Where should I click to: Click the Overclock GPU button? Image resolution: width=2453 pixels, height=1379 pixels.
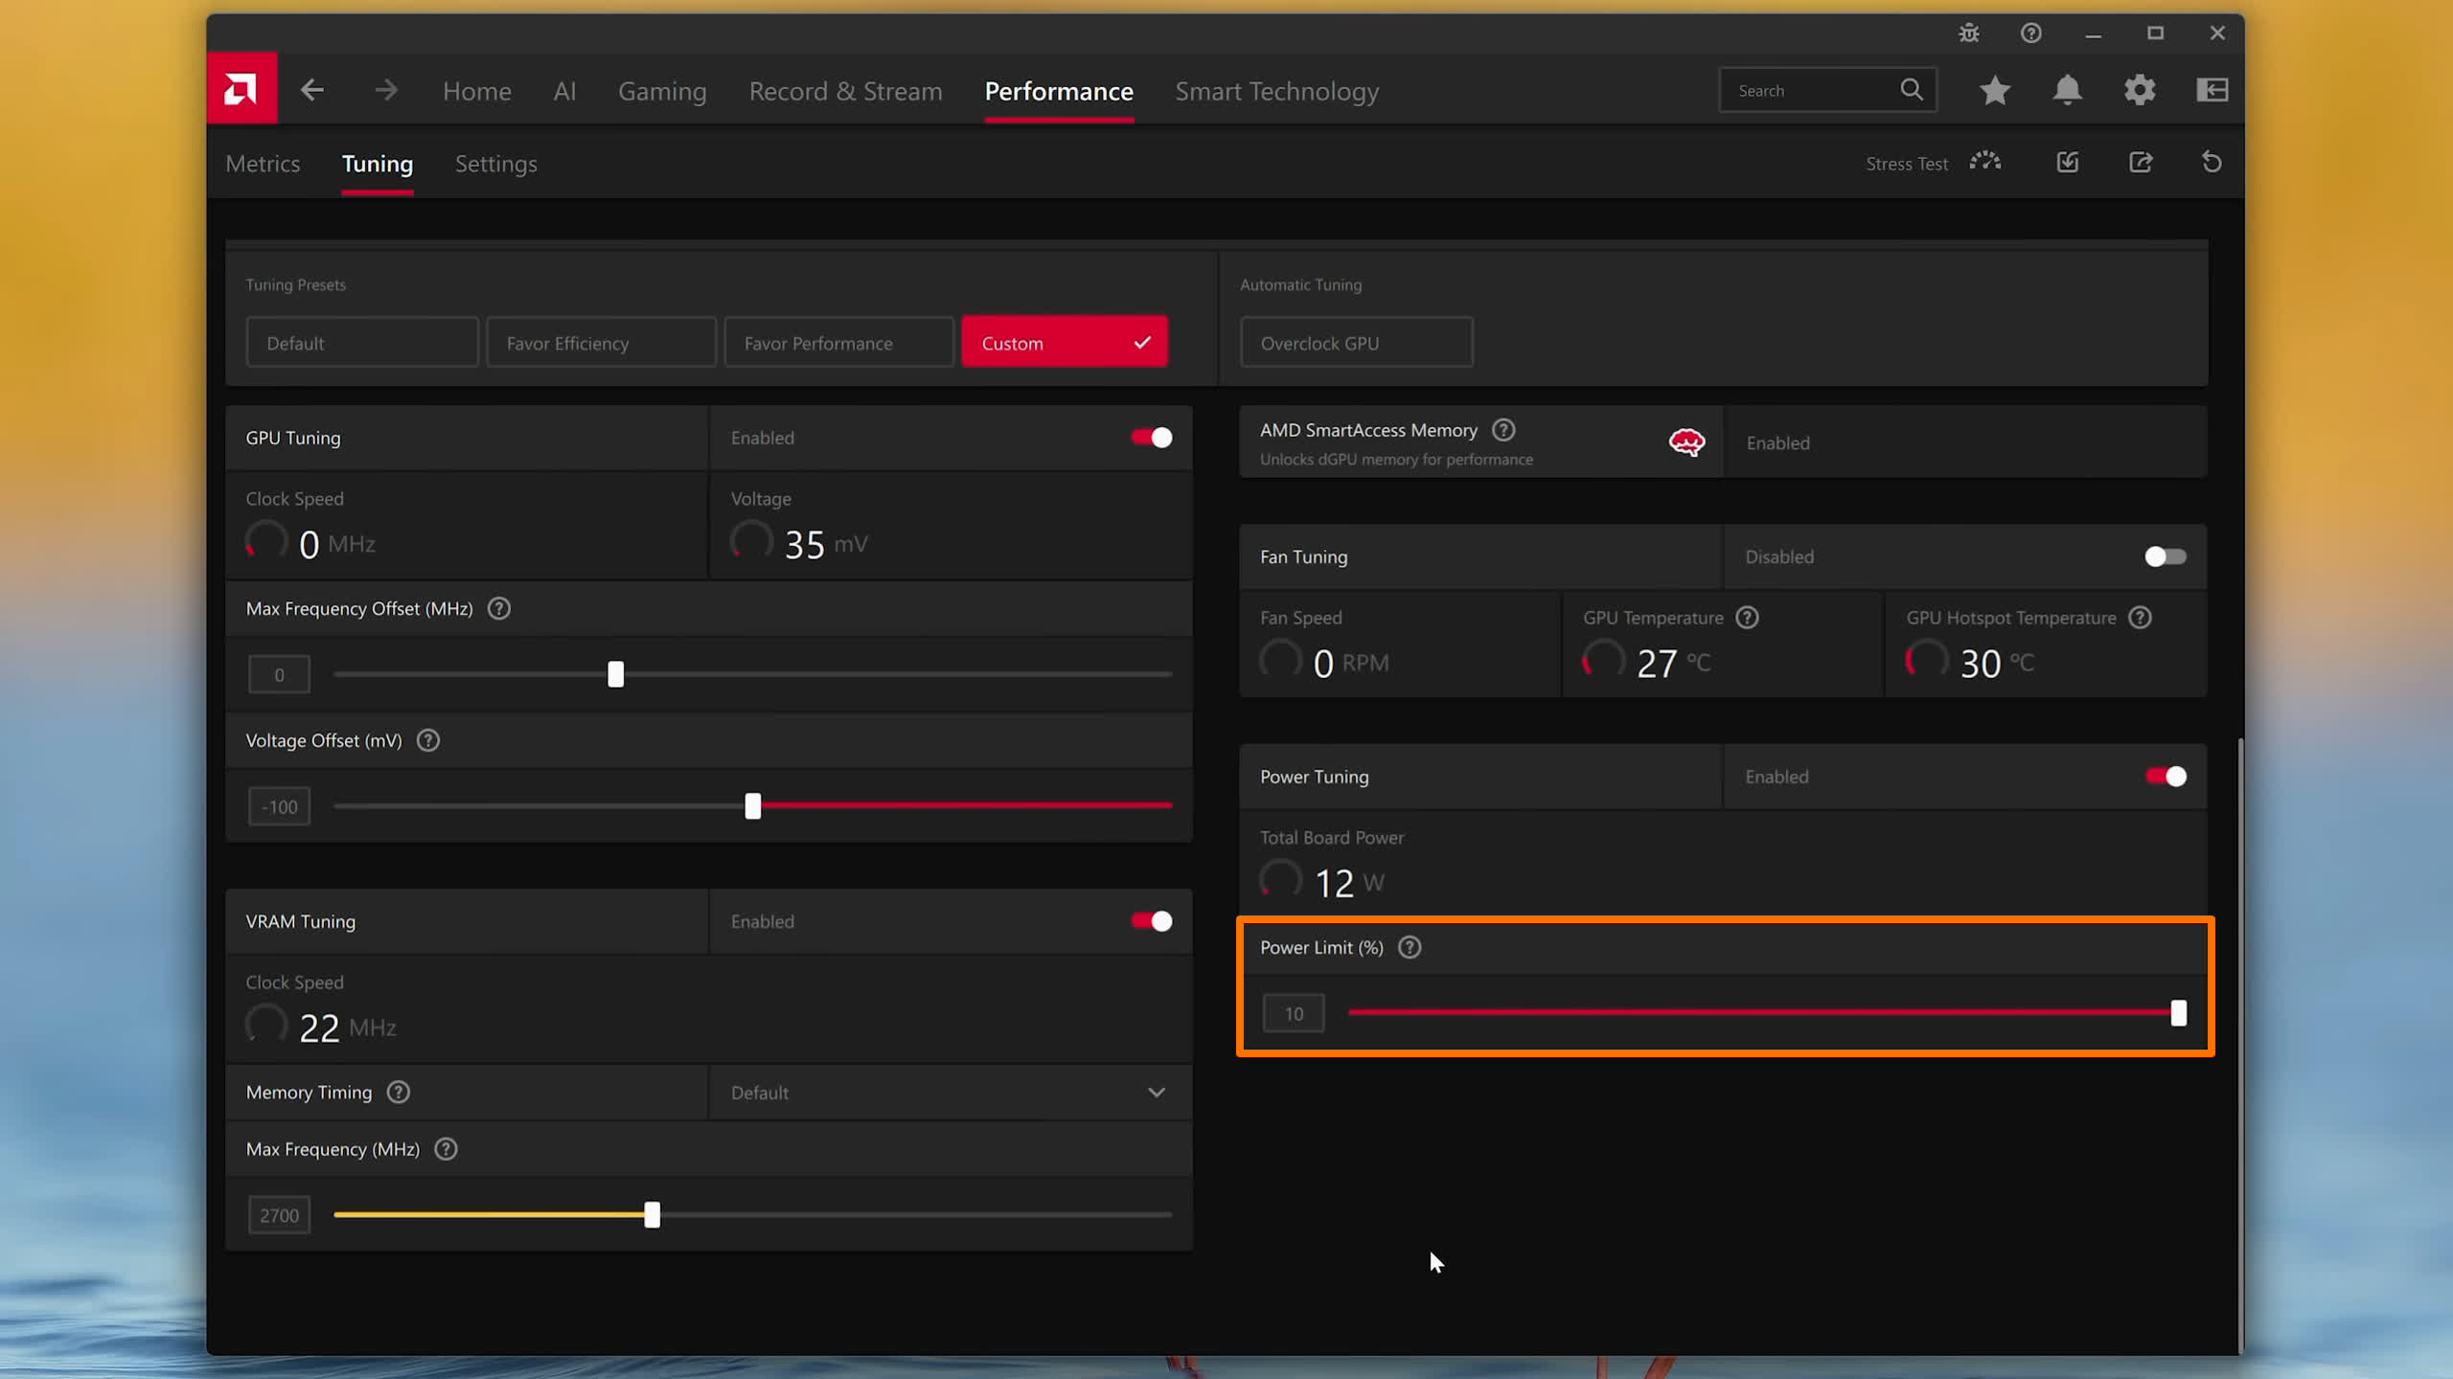pyautogui.click(x=1357, y=342)
